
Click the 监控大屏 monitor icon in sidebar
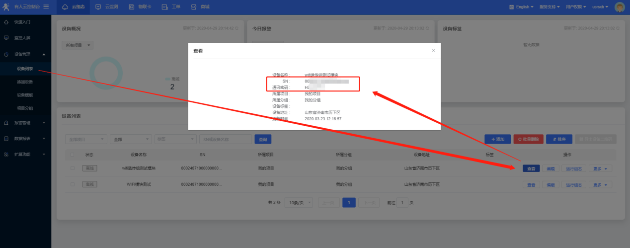pos(6,38)
